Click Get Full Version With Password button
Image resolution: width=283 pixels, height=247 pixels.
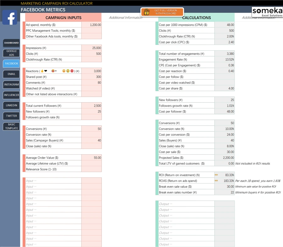point(162,12)
